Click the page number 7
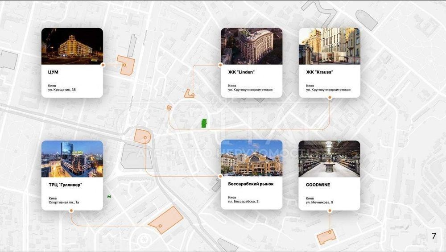Image resolution: width=446 pixels, height=252 pixels. 434,236
